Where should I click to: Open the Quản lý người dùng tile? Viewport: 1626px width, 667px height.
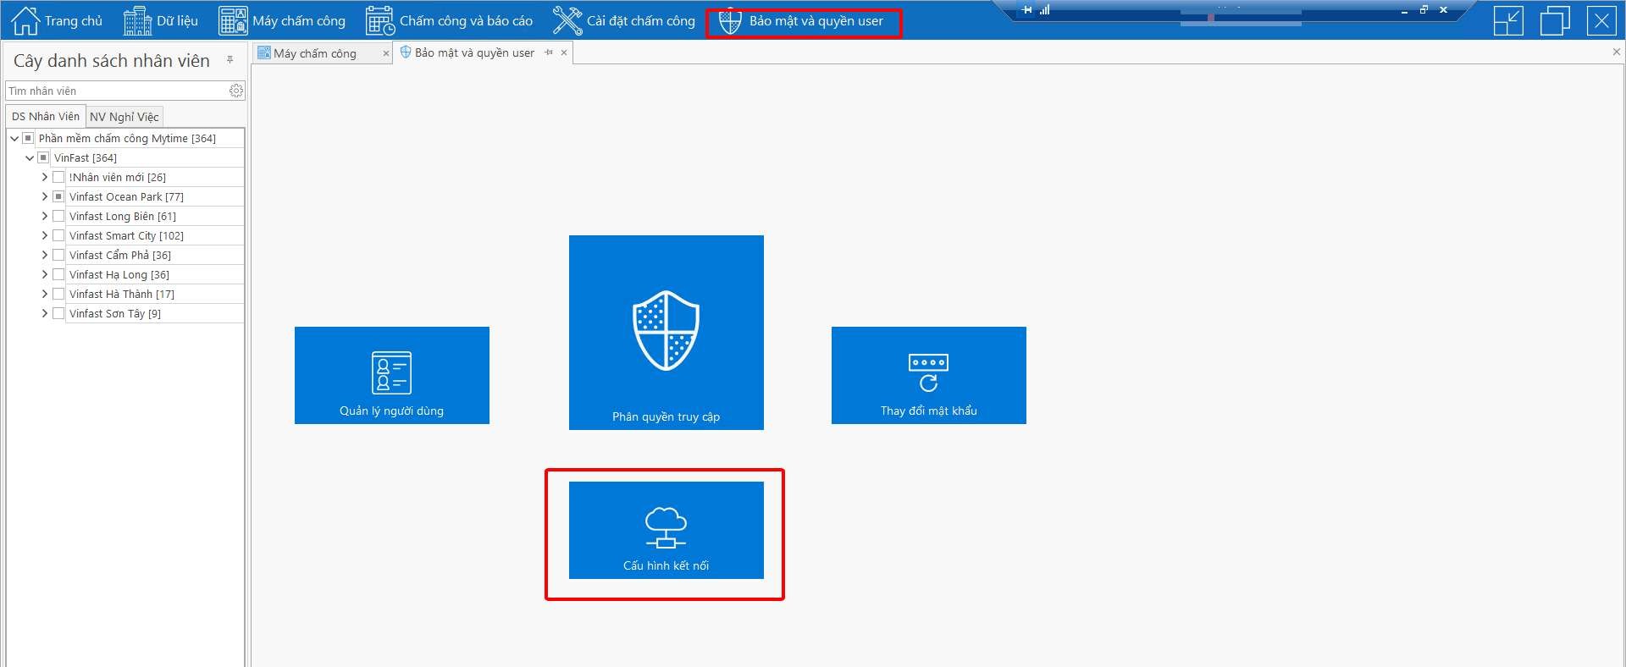[391, 375]
